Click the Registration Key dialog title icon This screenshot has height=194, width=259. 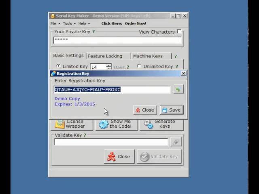coord(53,74)
